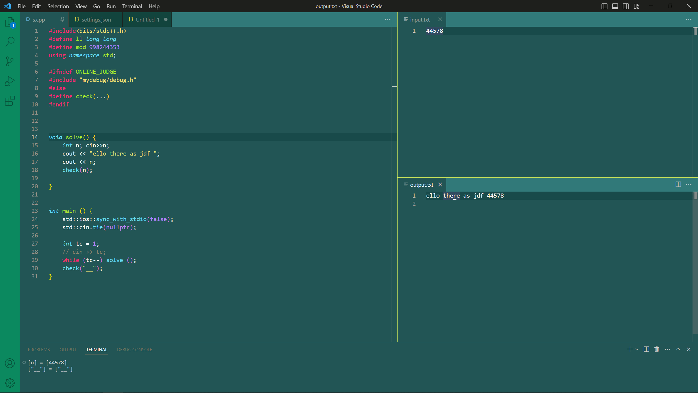
Task: Split the output.txt editor right
Action: 678,184
